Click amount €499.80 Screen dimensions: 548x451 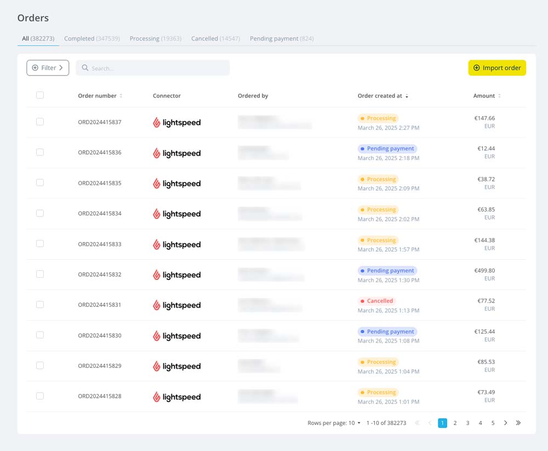pos(484,271)
